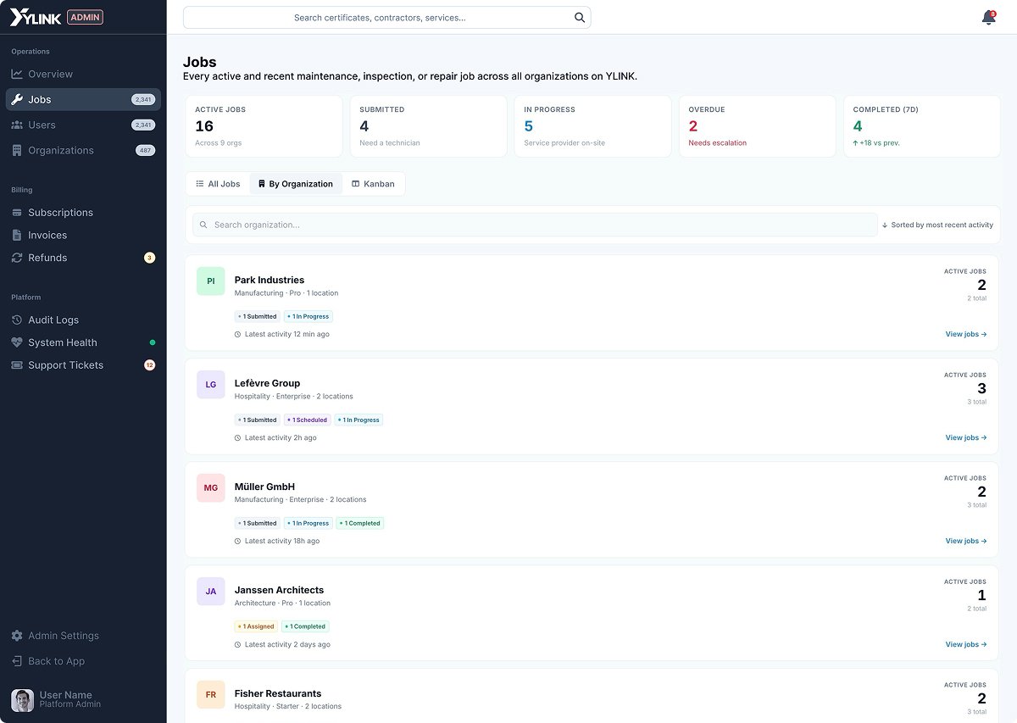Click the System Health heartbeat icon
The height and width of the screenshot is (723, 1017).
(x=17, y=342)
